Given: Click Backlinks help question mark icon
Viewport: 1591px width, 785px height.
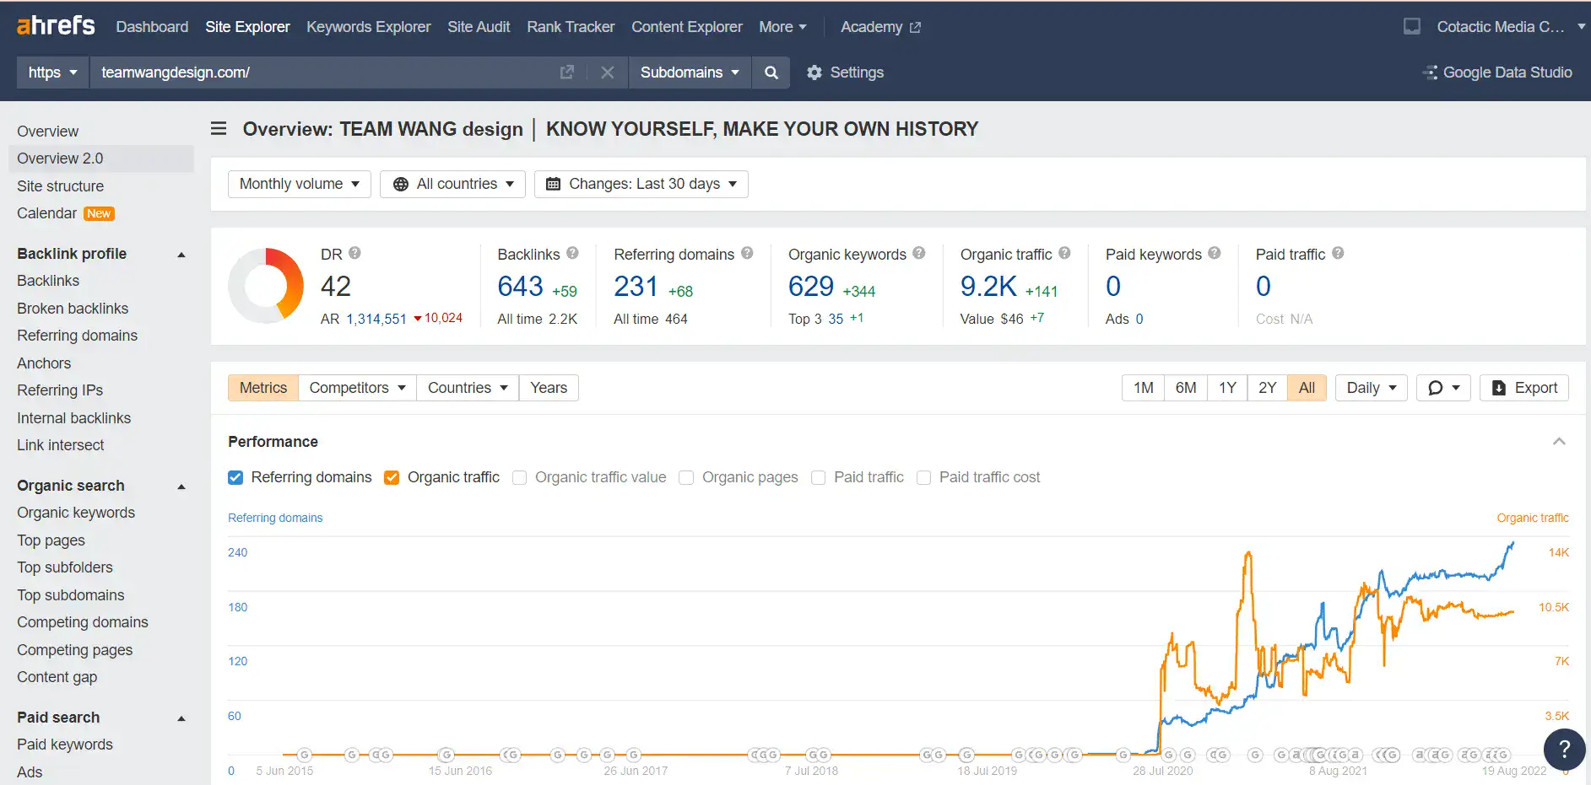Looking at the screenshot, I should pos(572,253).
